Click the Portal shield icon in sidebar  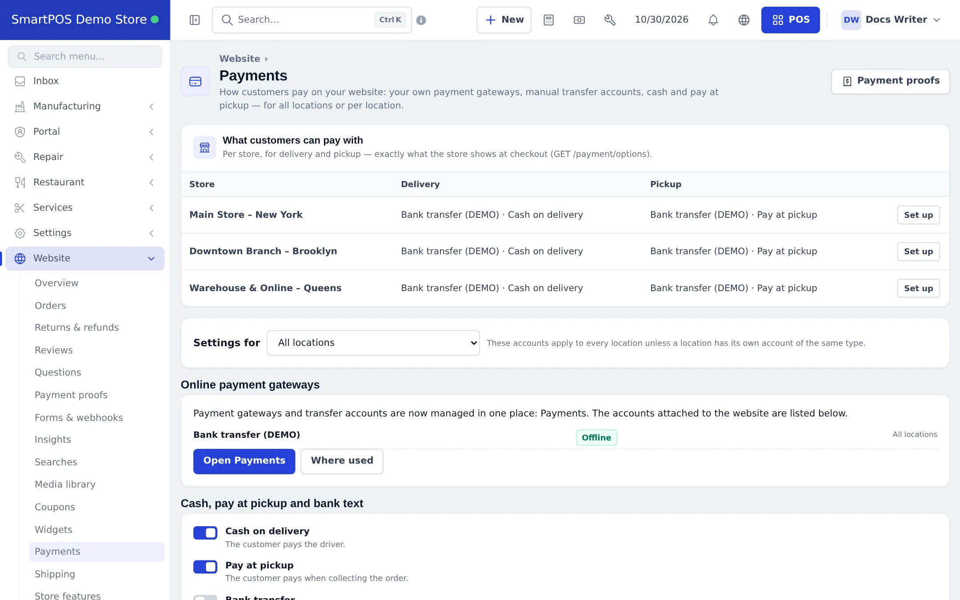tap(20, 132)
